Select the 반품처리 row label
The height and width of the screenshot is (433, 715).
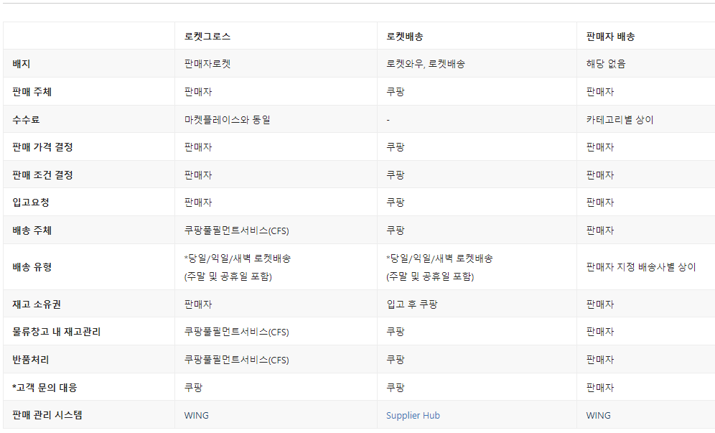pyautogui.click(x=31, y=360)
